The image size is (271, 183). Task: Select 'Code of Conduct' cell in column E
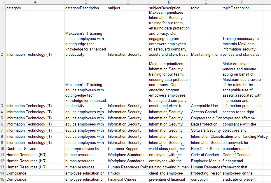click(206, 155)
